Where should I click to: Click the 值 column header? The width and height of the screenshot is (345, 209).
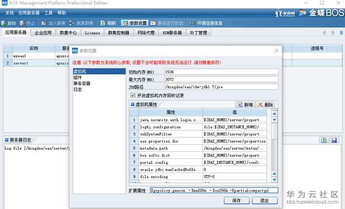click(234, 112)
